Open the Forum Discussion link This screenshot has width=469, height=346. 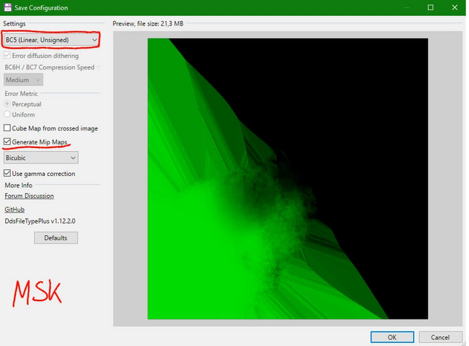(29, 196)
